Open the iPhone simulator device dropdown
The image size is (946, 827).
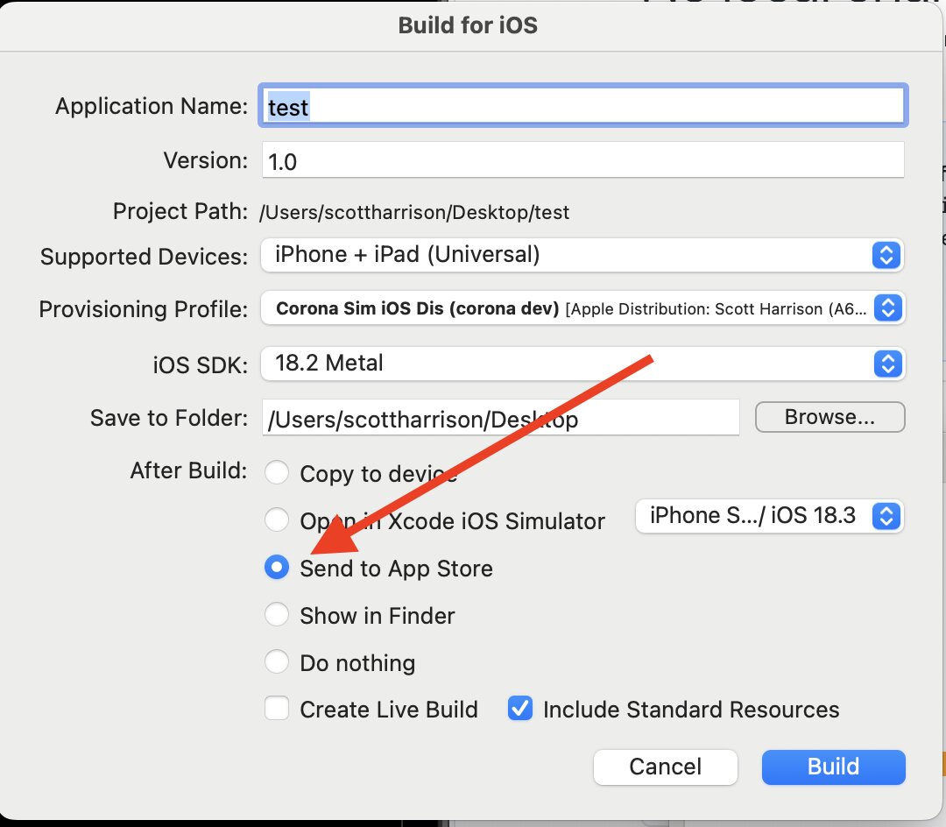click(x=769, y=516)
